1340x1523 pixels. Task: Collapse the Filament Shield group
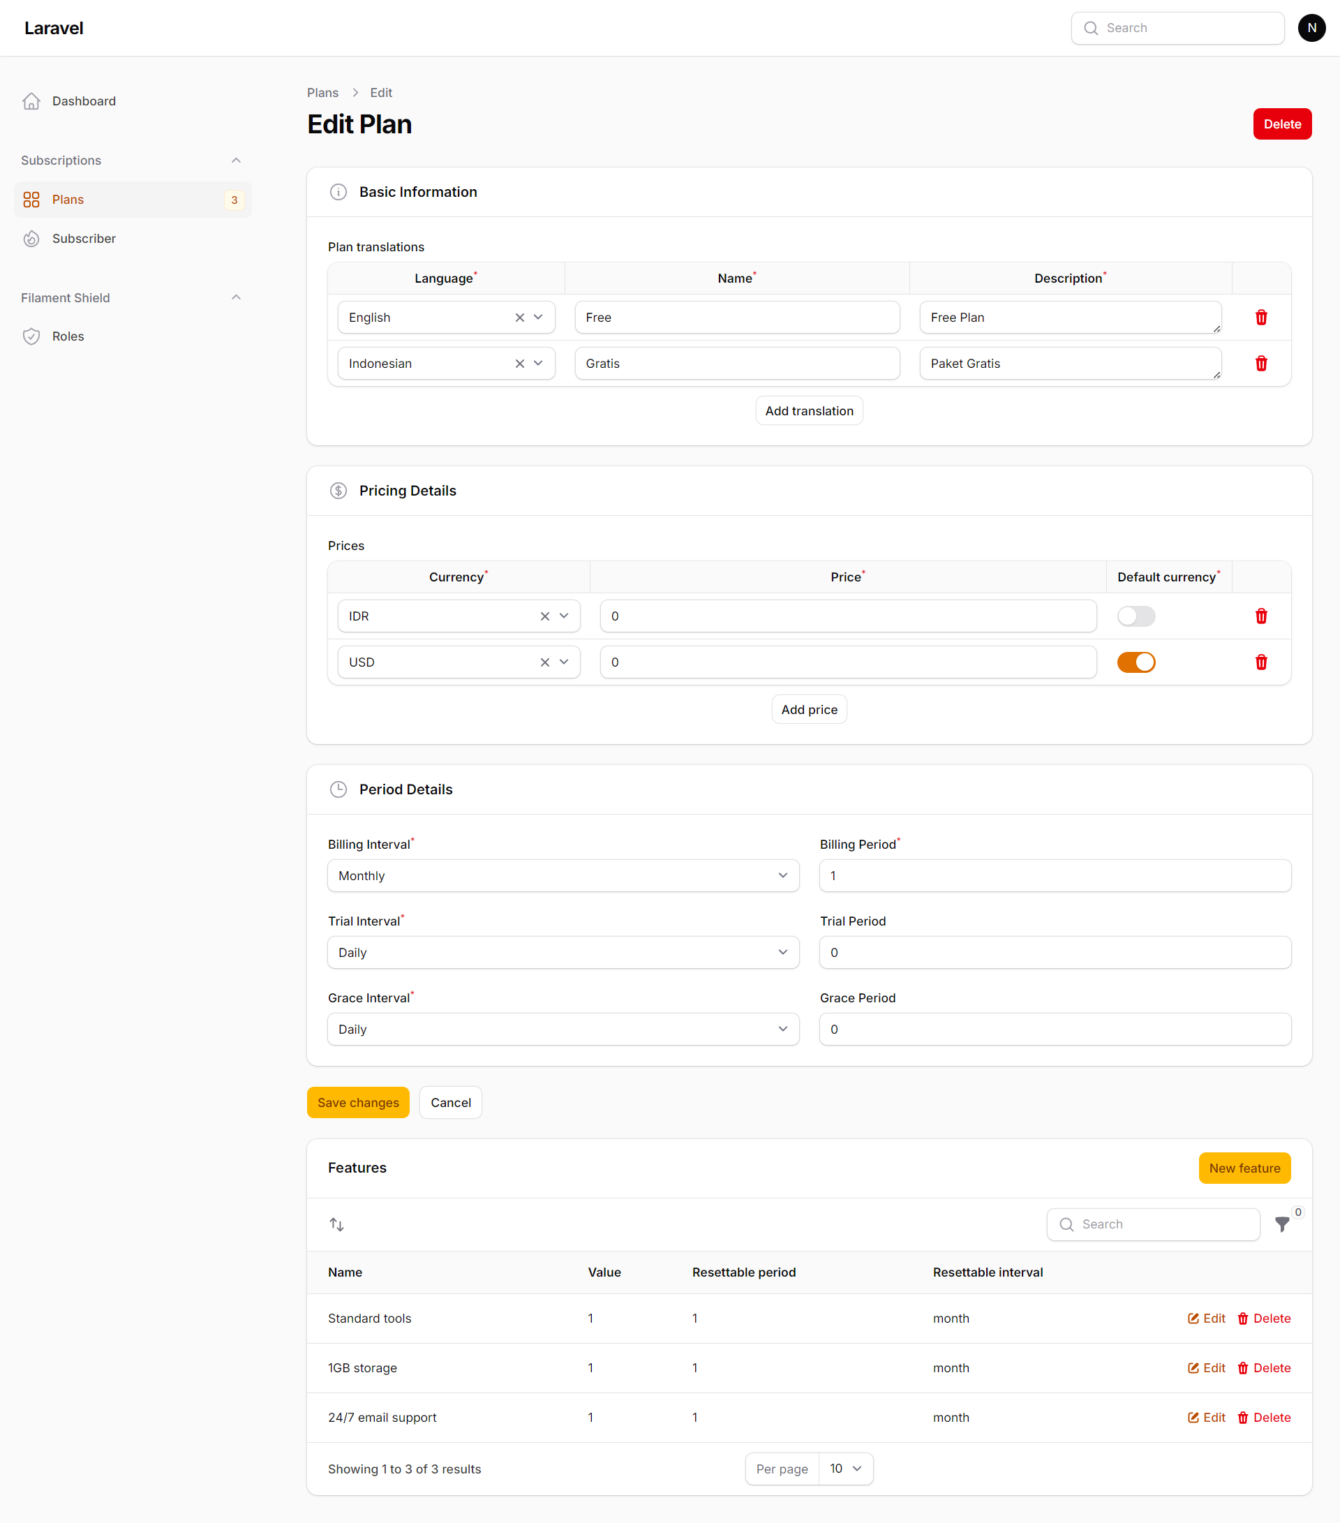tap(236, 297)
